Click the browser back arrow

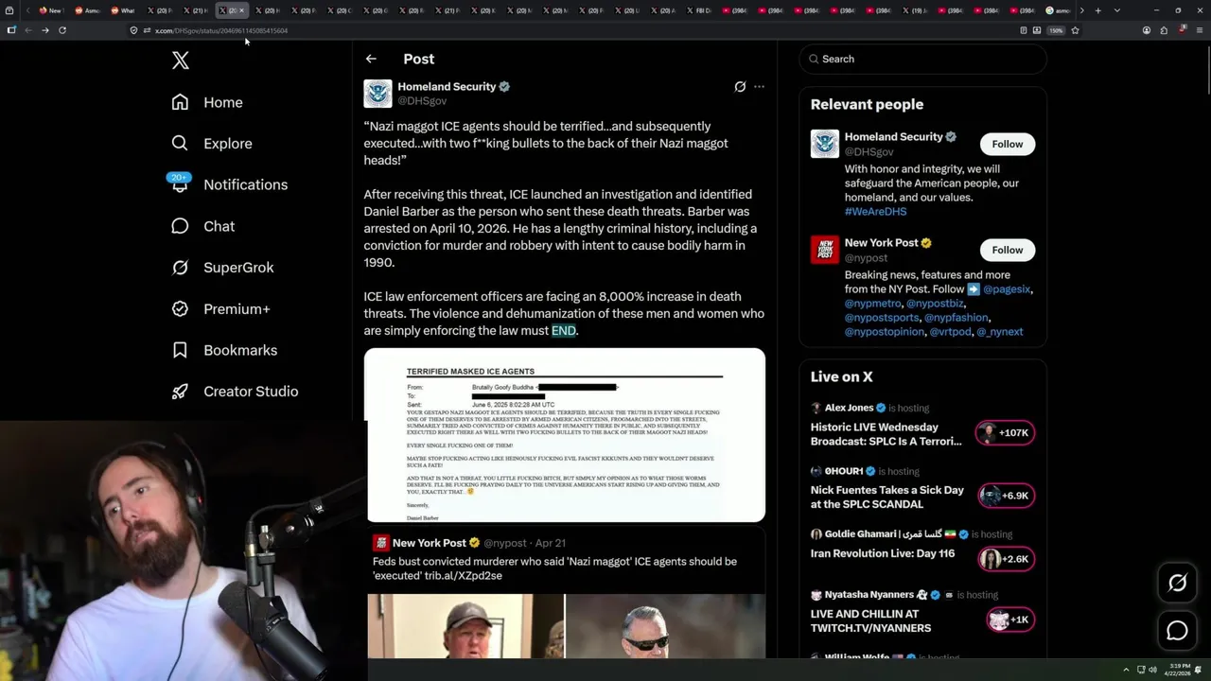[28, 30]
